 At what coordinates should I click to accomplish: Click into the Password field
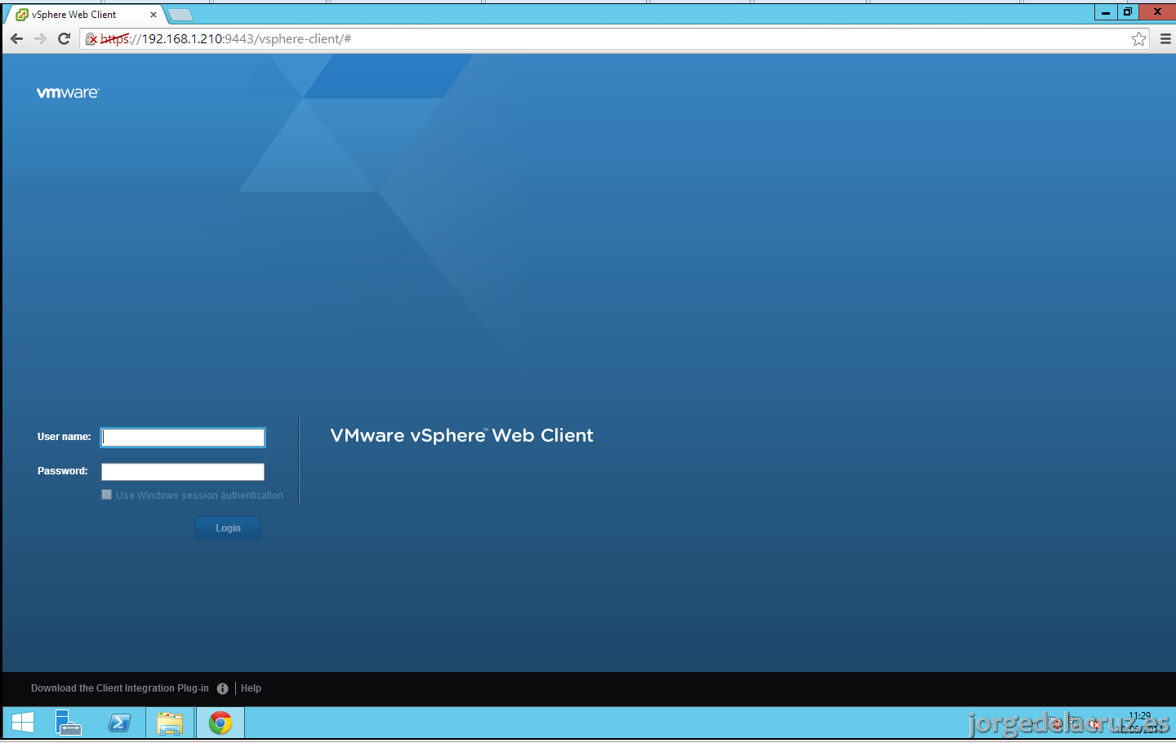pos(183,472)
